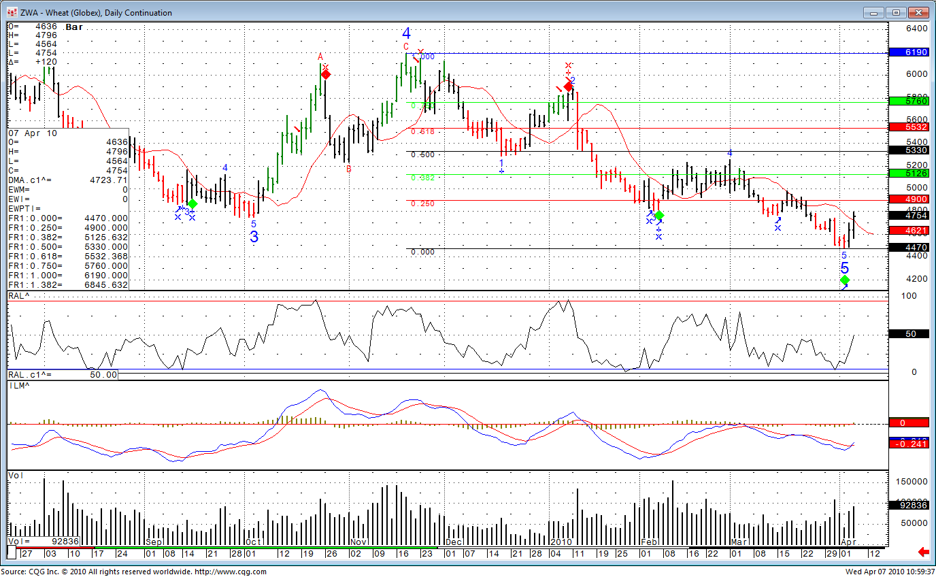Click the Bar chart type label
This screenshot has height=577, width=936.
[x=74, y=27]
